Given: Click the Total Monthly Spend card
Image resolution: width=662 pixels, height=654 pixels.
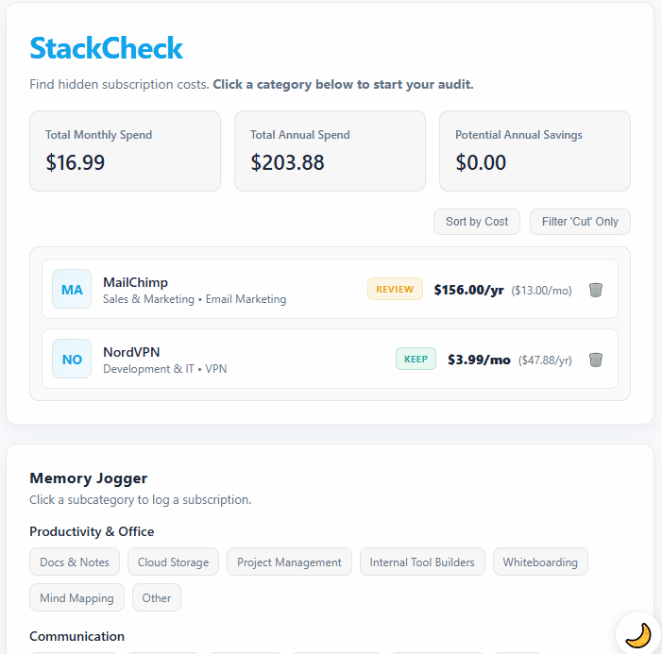Looking at the screenshot, I should [x=125, y=151].
